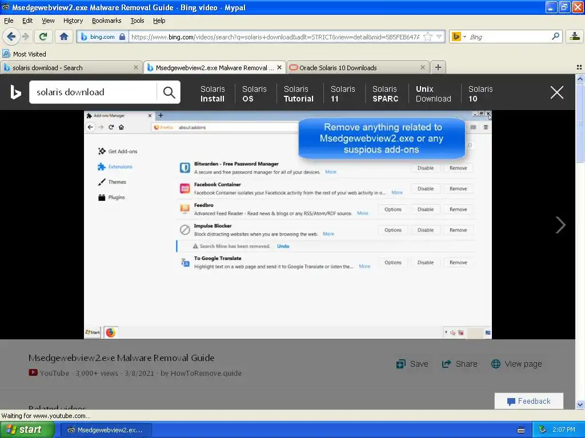Viewport: 585px width, 438px height.
Task: Open the Tools menu
Action: click(x=137, y=21)
